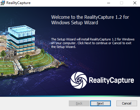
Task: Click the RealityCapture title bar text
Action: point(18,3)
